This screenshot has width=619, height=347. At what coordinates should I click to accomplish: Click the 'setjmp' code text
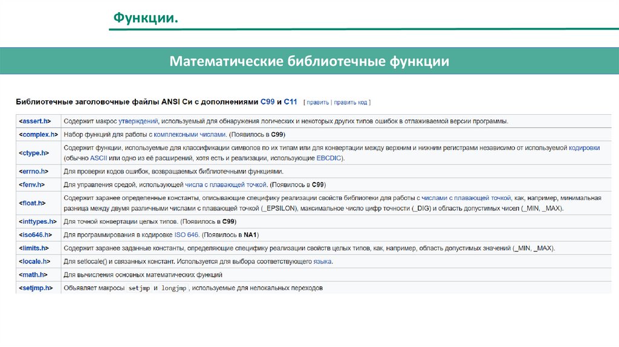139,288
